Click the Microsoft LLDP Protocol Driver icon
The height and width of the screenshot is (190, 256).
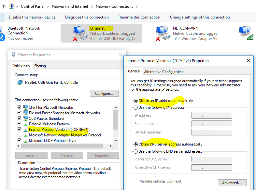(26, 141)
